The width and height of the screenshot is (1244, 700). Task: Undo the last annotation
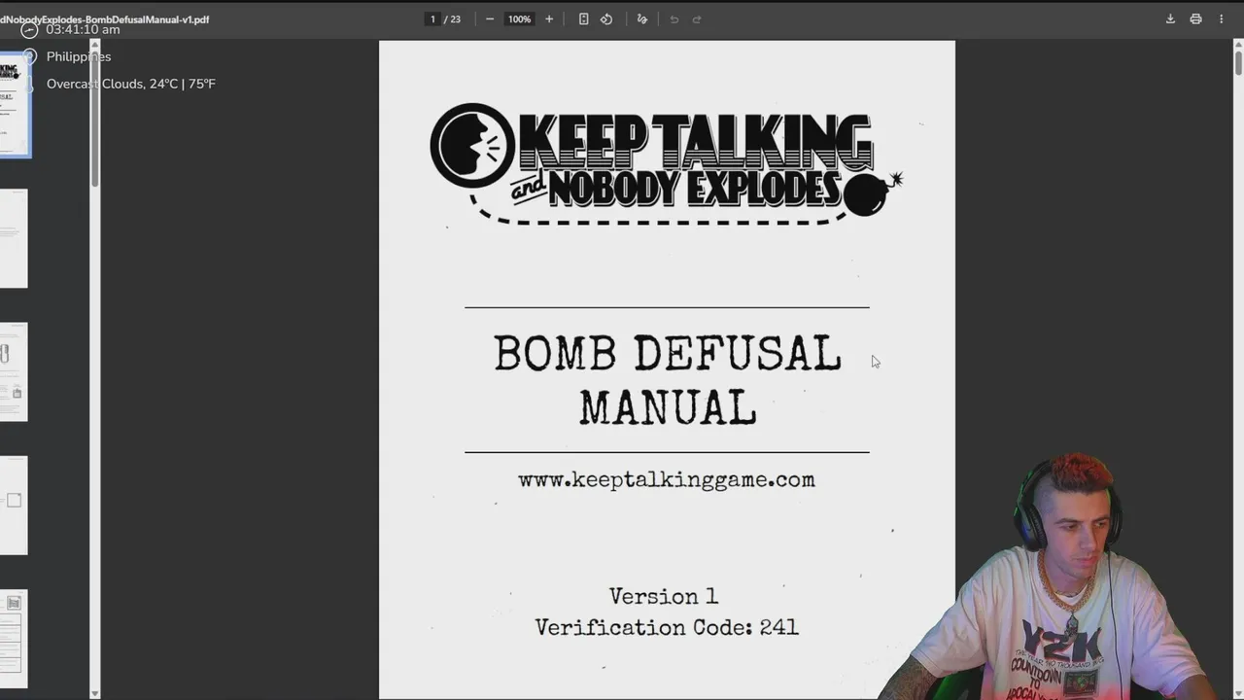click(x=674, y=19)
